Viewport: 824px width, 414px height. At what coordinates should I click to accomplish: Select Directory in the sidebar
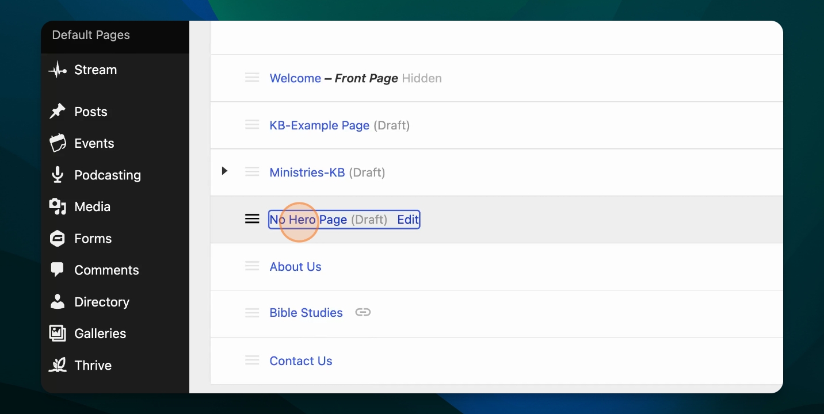[x=102, y=302]
